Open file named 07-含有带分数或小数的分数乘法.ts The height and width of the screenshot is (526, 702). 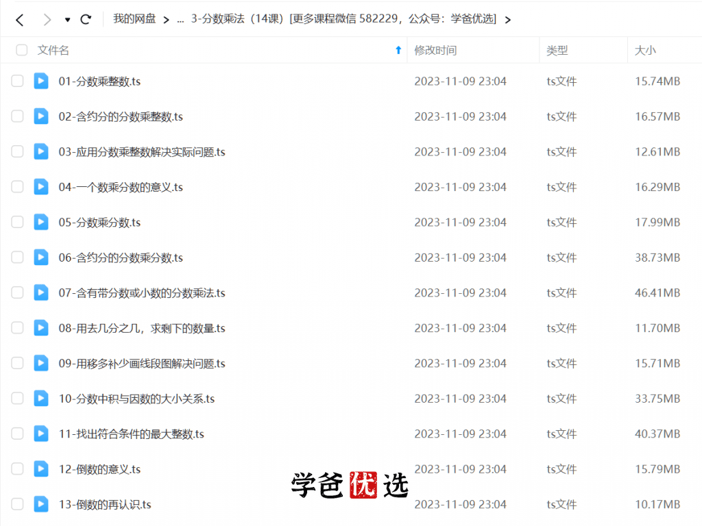point(142,293)
